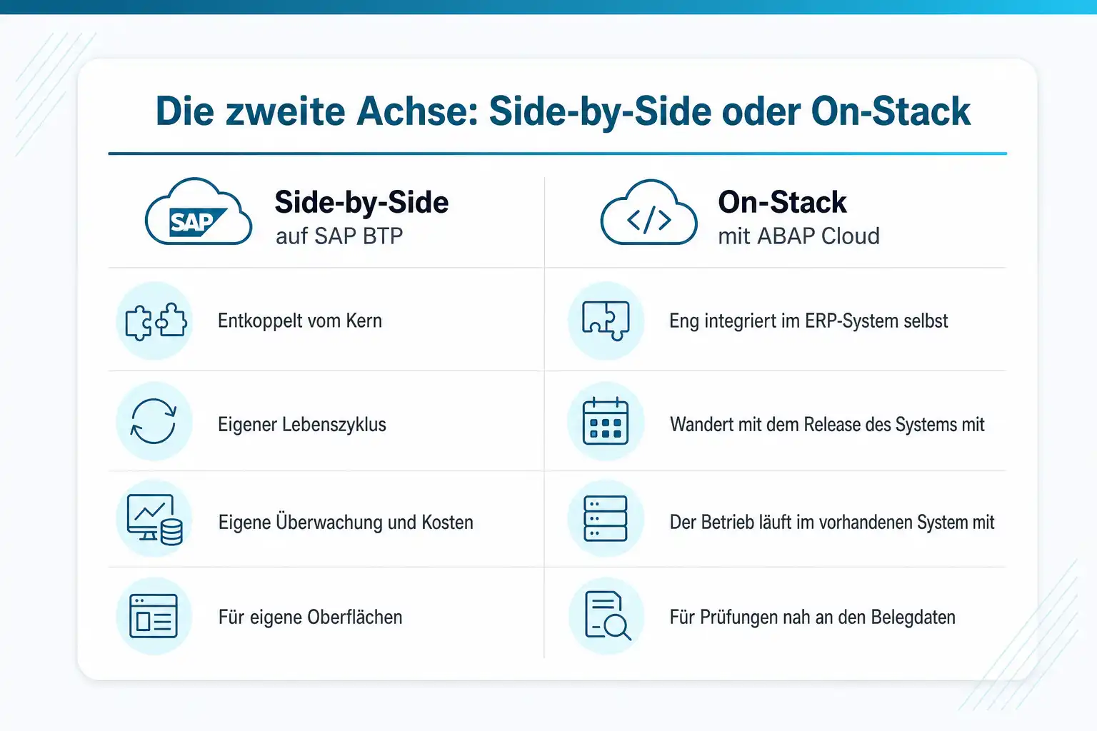1097x731 pixels.
Task: Click the Side-by-Side heading
Action: click(362, 203)
